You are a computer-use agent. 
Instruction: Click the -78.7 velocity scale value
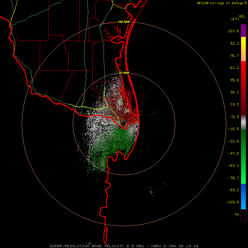click(233, 178)
